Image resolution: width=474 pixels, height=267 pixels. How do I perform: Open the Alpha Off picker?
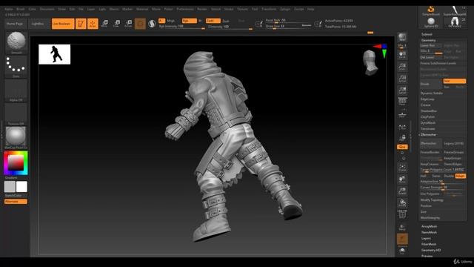[x=16, y=90]
